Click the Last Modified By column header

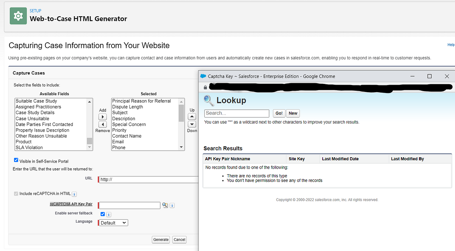[x=407, y=159]
